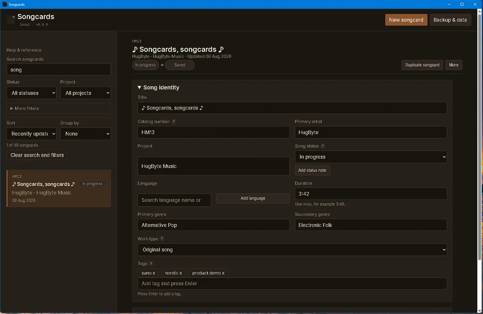This screenshot has height=314, width=483.
Task: Click the Primary artist field HugByte
Action: 371,132
